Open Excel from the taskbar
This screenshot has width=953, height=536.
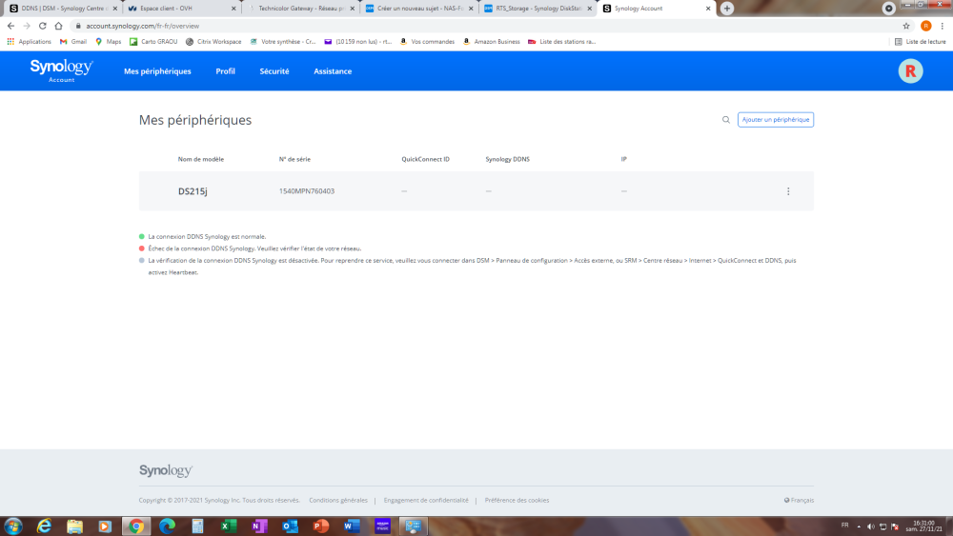(x=229, y=526)
